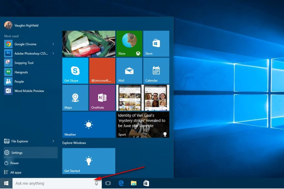Click the Power label
Viewport: 284px width, 189px height.
pyautogui.click(x=15, y=163)
